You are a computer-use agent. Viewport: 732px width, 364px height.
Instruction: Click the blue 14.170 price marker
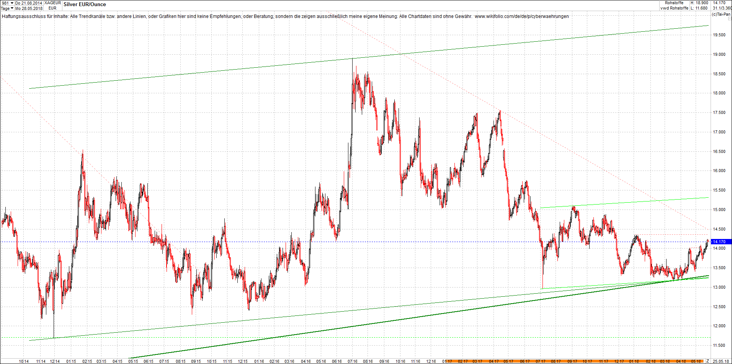(721, 242)
